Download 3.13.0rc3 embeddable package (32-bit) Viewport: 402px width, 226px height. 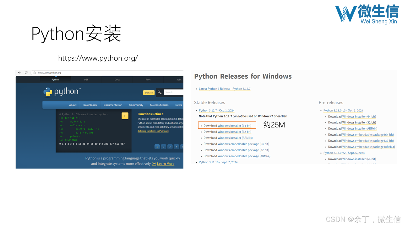pos(368,141)
